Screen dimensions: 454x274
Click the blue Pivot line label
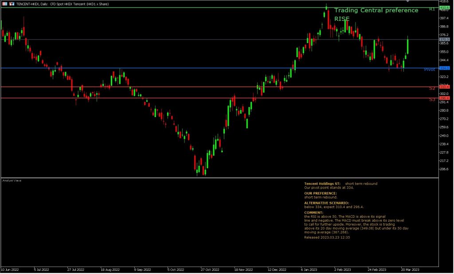point(430,70)
